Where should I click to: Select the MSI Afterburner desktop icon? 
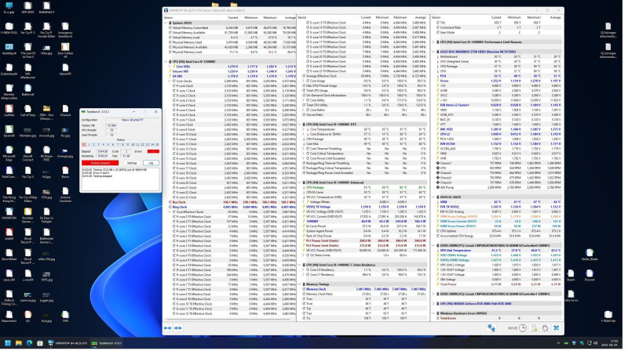tap(27, 71)
